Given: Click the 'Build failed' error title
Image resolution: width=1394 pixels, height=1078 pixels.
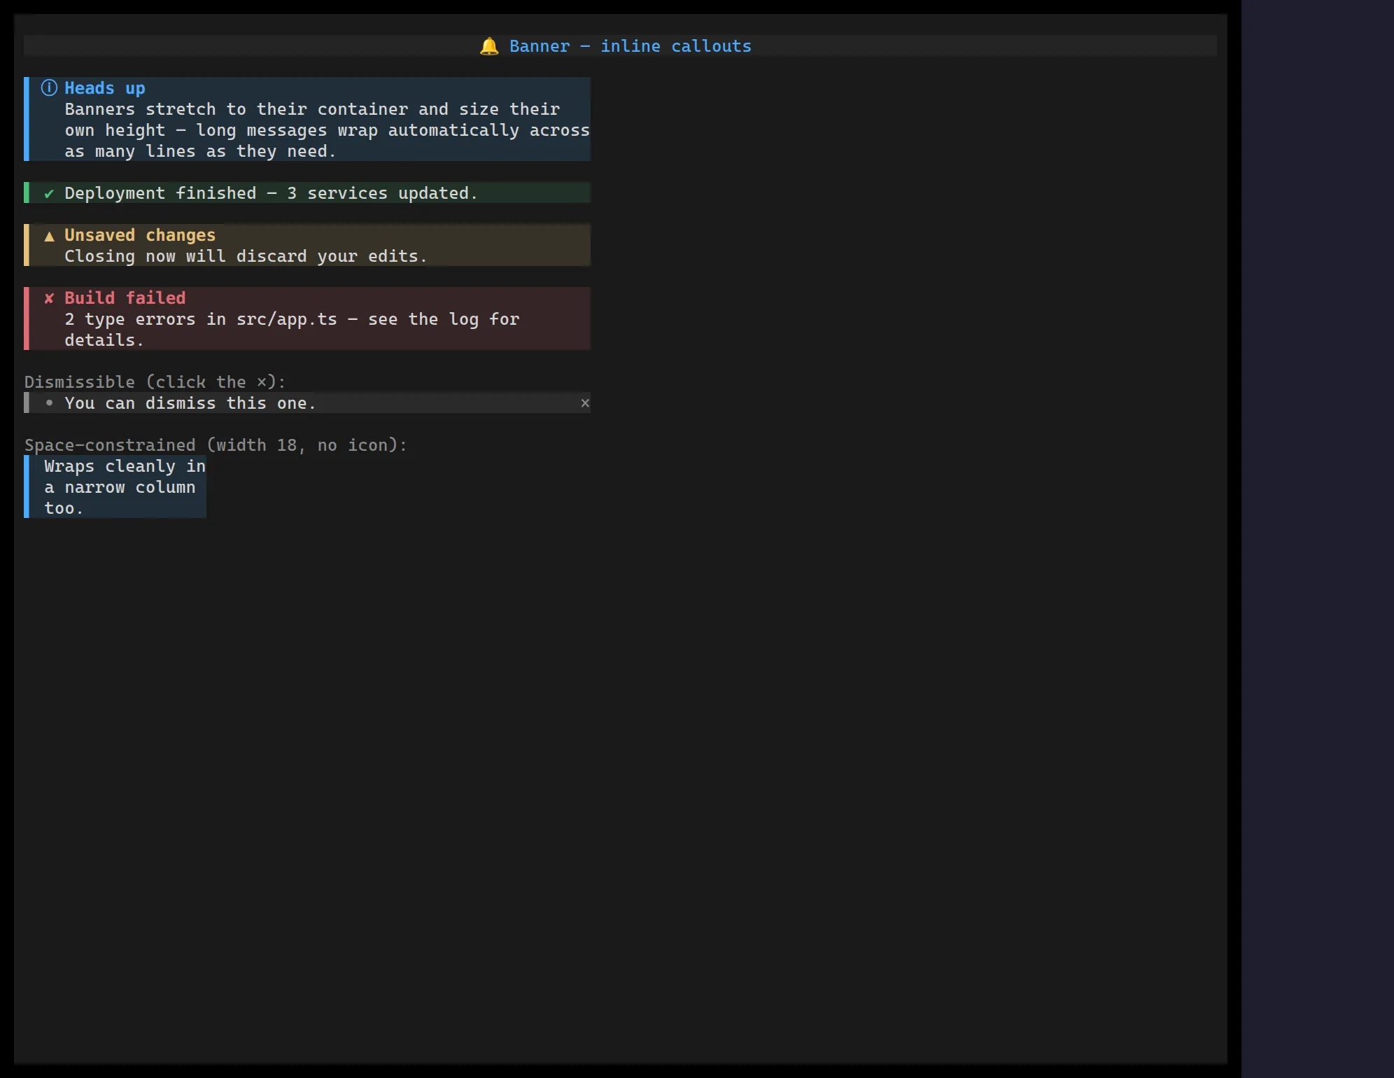Looking at the screenshot, I should click(125, 298).
